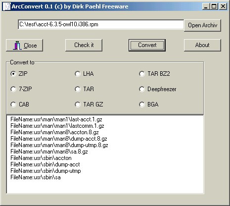Choose BGA as output format
The width and height of the screenshot is (230, 206).
tap(149, 104)
